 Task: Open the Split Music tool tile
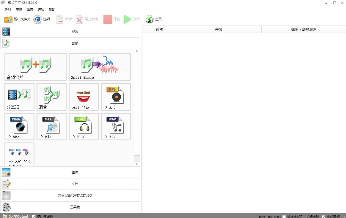tap(100, 67)
